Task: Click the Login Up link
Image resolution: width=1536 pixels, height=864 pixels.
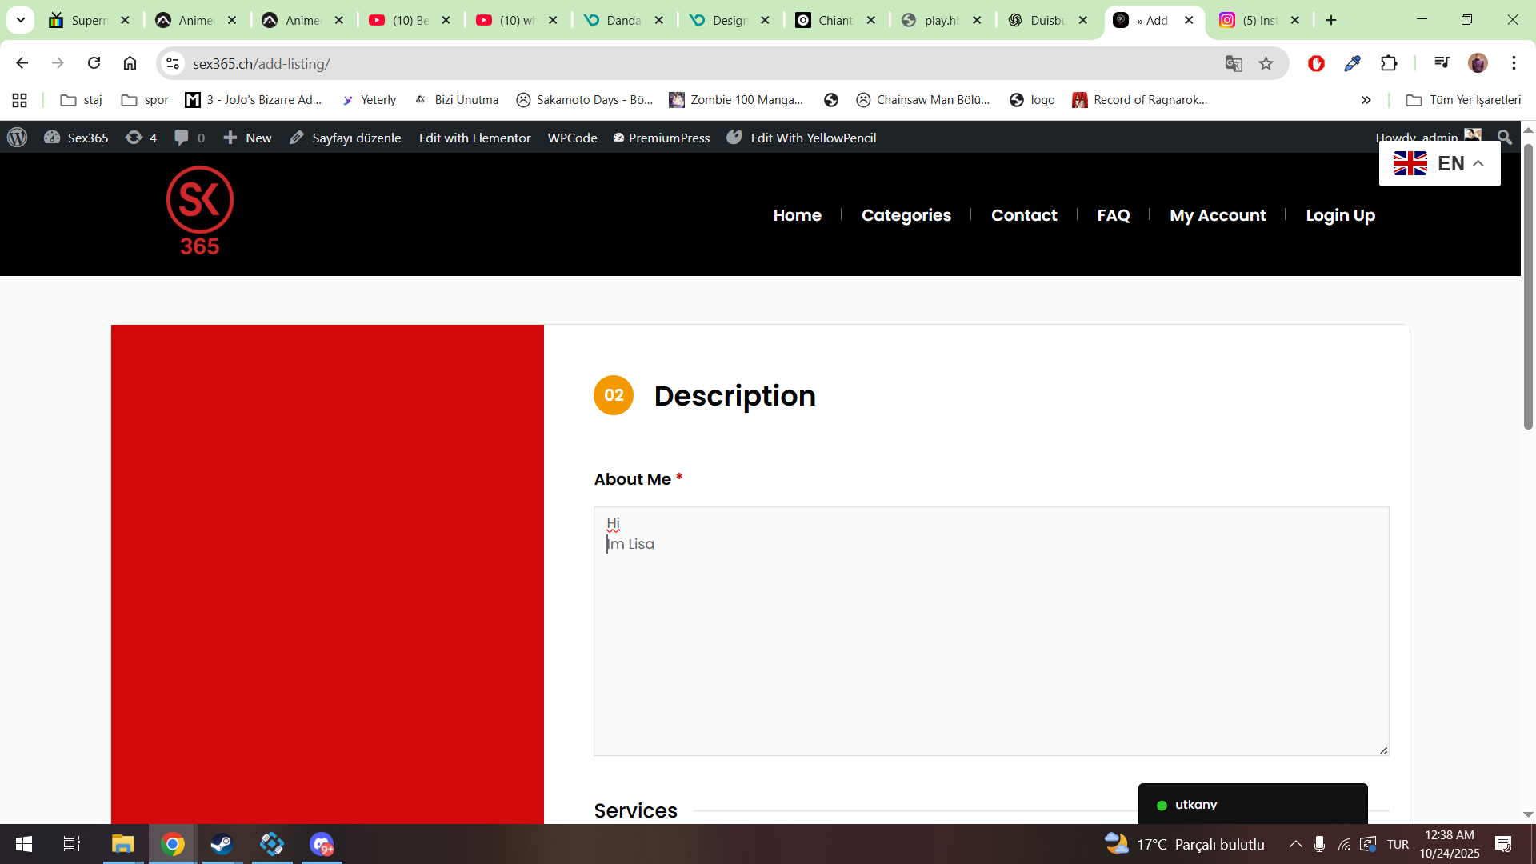Action: click(1340, 215)
